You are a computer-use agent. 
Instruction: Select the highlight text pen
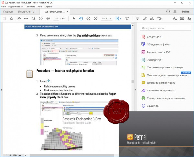[145, 18]
